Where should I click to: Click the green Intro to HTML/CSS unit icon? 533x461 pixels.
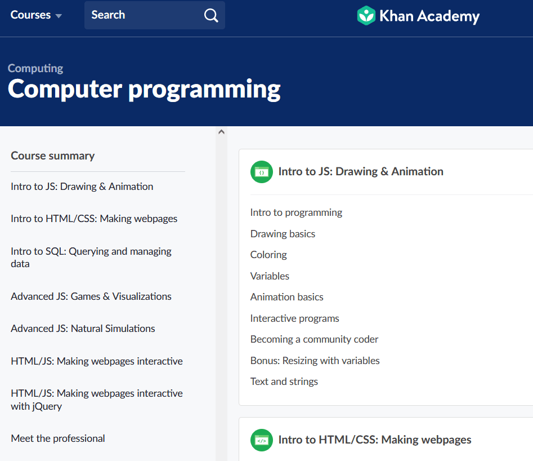point(261,440)
